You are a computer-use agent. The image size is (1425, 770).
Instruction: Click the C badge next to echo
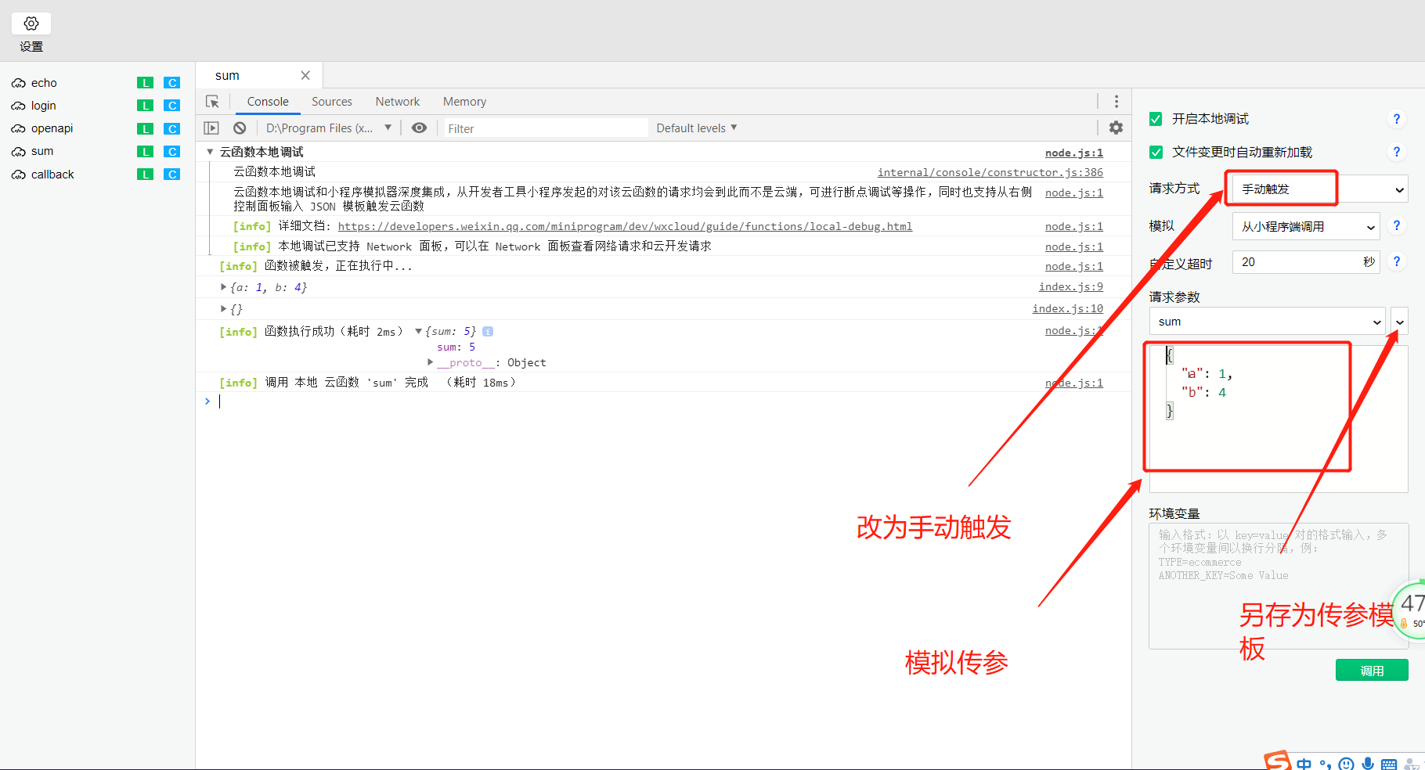pos(171,82)
